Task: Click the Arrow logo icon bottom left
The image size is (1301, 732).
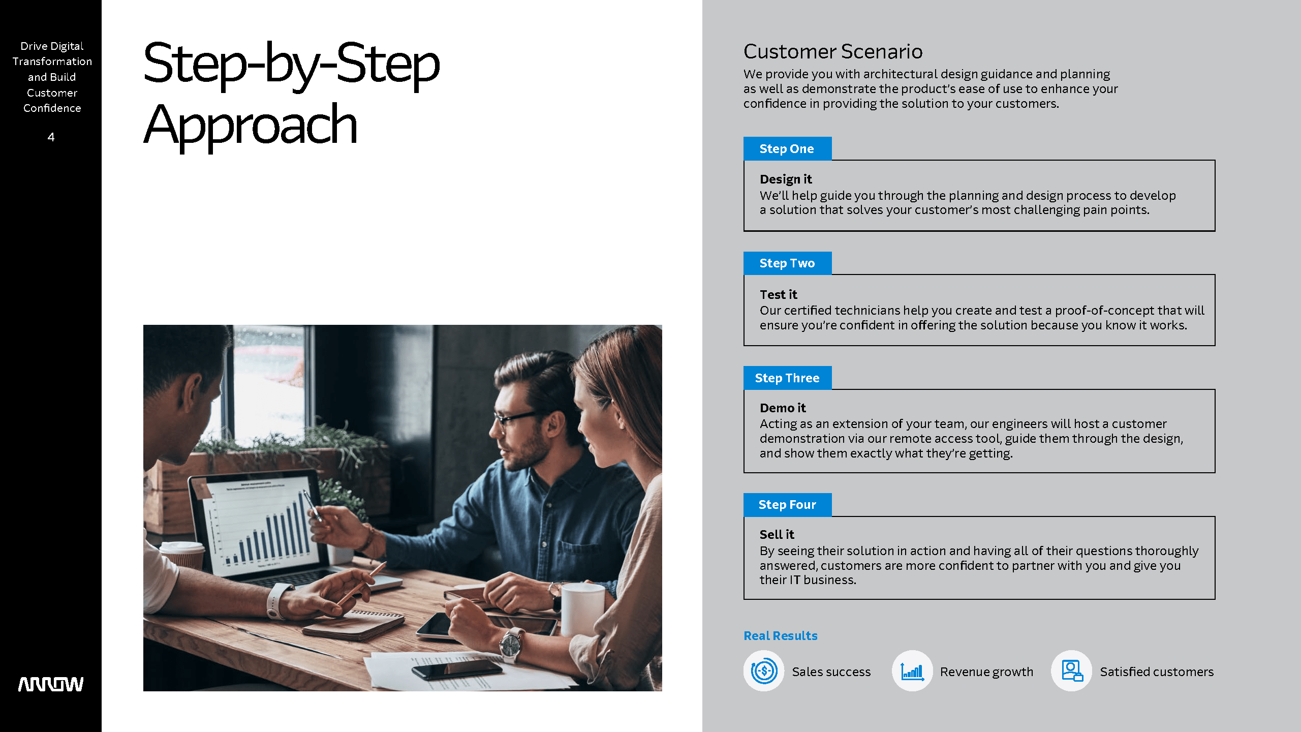Action: pos(51,684)
